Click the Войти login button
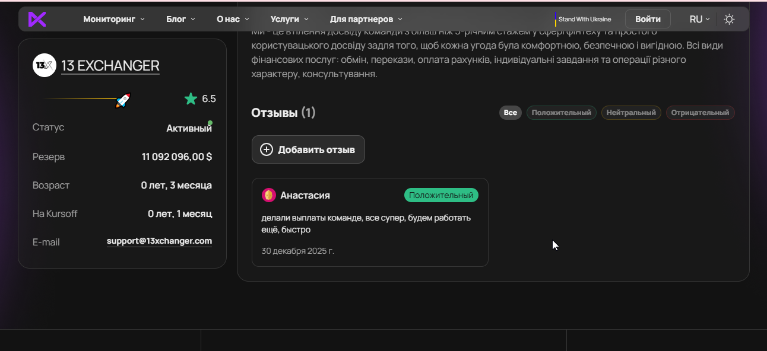The height and width of the screenshot is (351, 767). [x=648, y=19]
